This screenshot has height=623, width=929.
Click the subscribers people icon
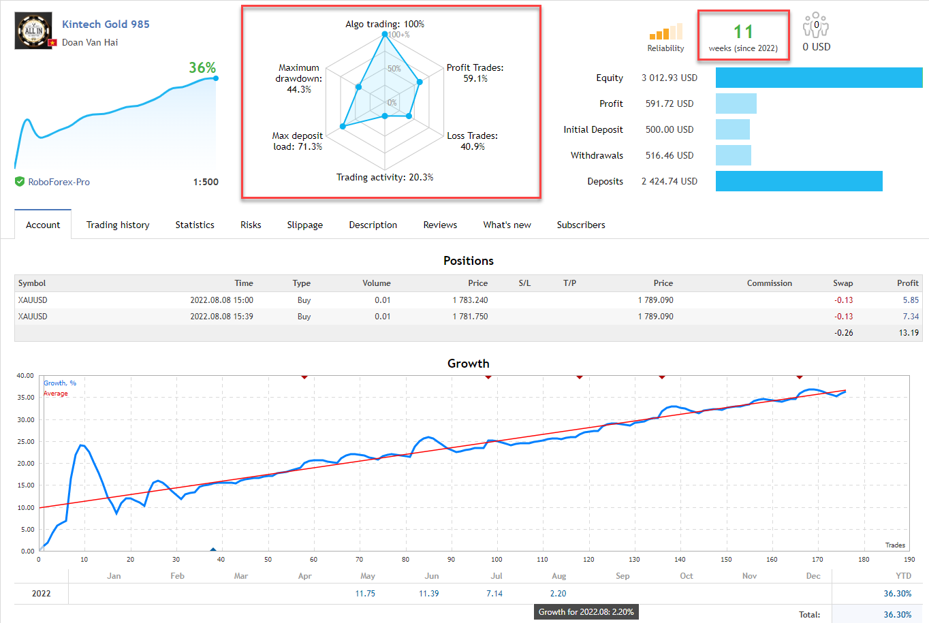[x=815, y=25]
